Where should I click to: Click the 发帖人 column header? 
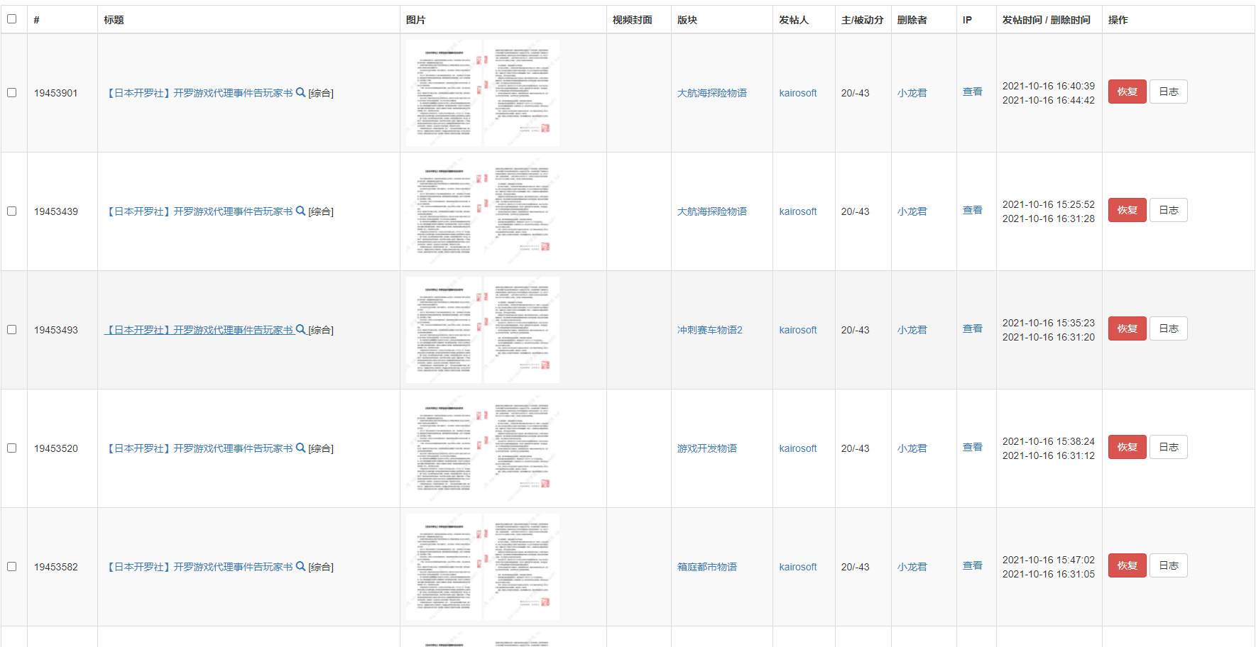(794, 20)
